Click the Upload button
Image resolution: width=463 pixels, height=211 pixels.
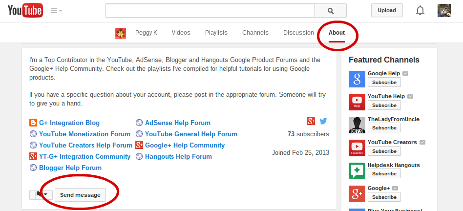pyautogui.click(x=387, y=10)
